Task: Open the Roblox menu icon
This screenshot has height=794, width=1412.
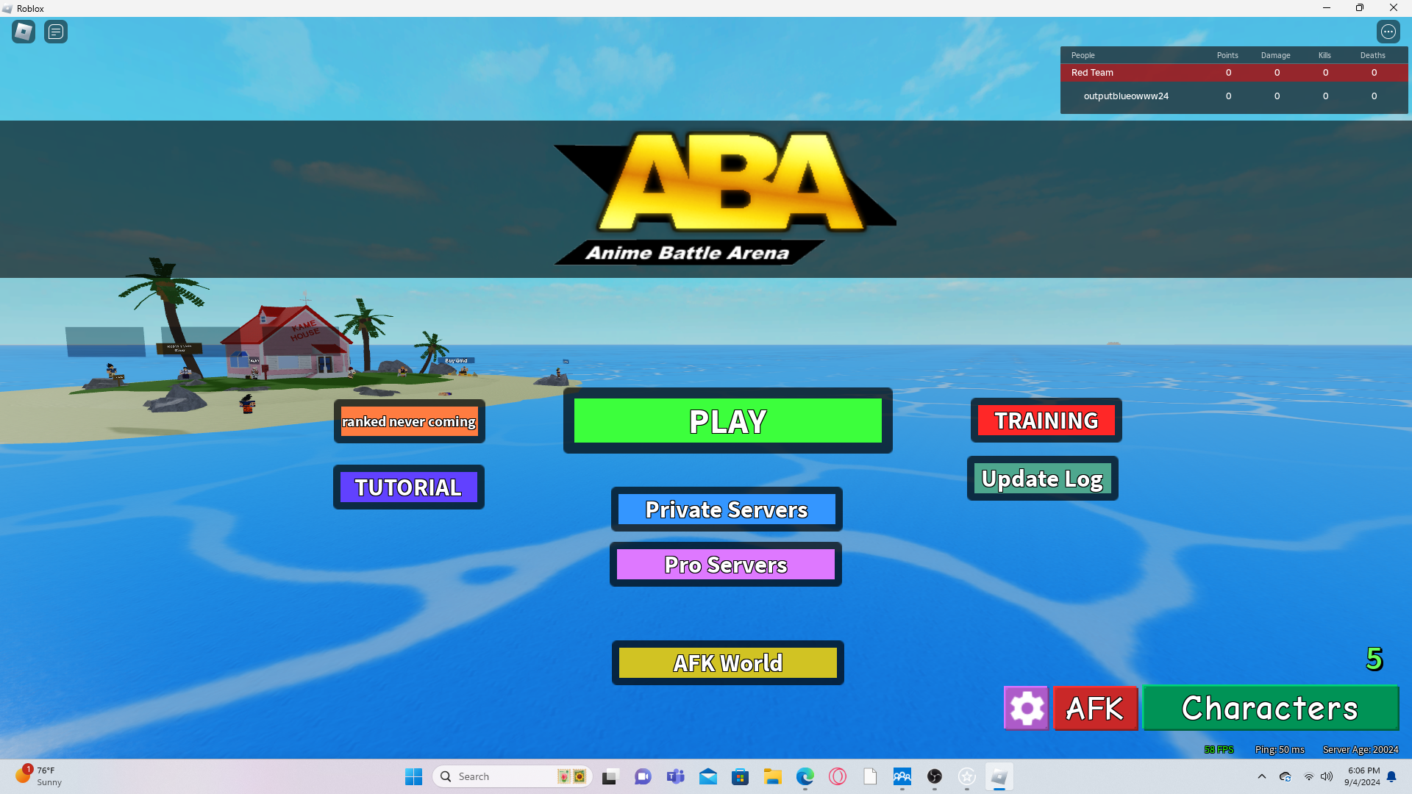Action: [x=24, y=32]
